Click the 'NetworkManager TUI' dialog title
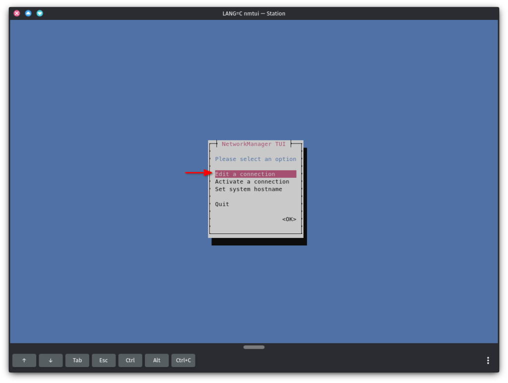The width and height of the screenshot is (508, 383). point(254,144)
